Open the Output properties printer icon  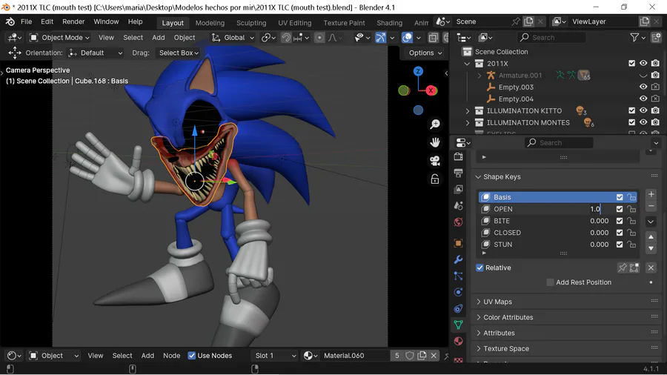(x=458, y=173)
